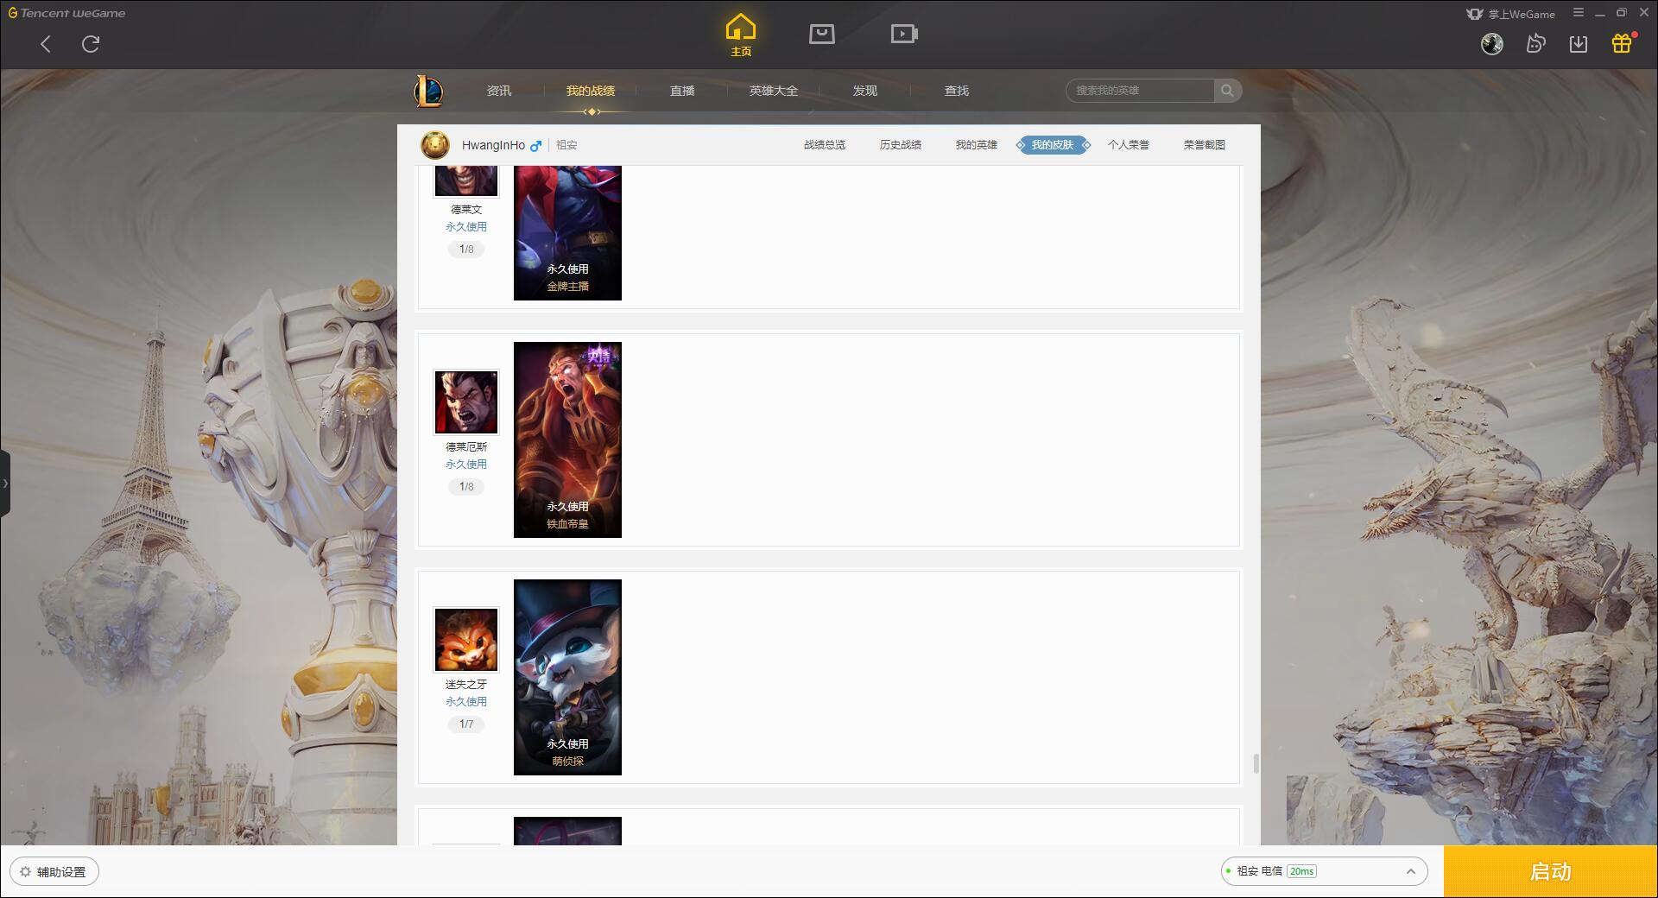
Task: Select the 我的皮肤 sub-tab
Action: click(x=1053, y=145)
